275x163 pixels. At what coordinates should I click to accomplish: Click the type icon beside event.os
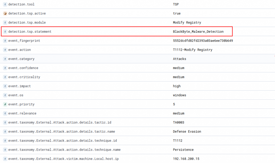click(x=5, y=95)
